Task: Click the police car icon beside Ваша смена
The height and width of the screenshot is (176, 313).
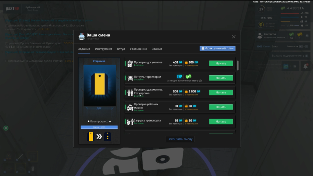Action: click(82, 36)
